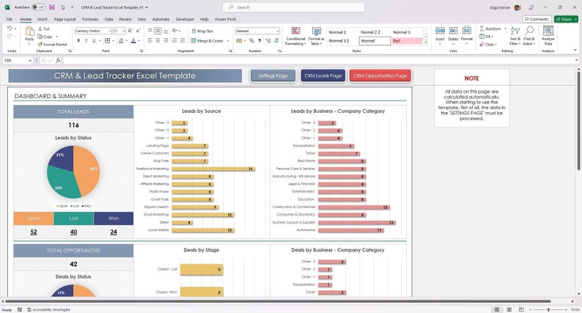Switch to the Formulas tab
Screen dimensions: 582x313
click(90, 19)
